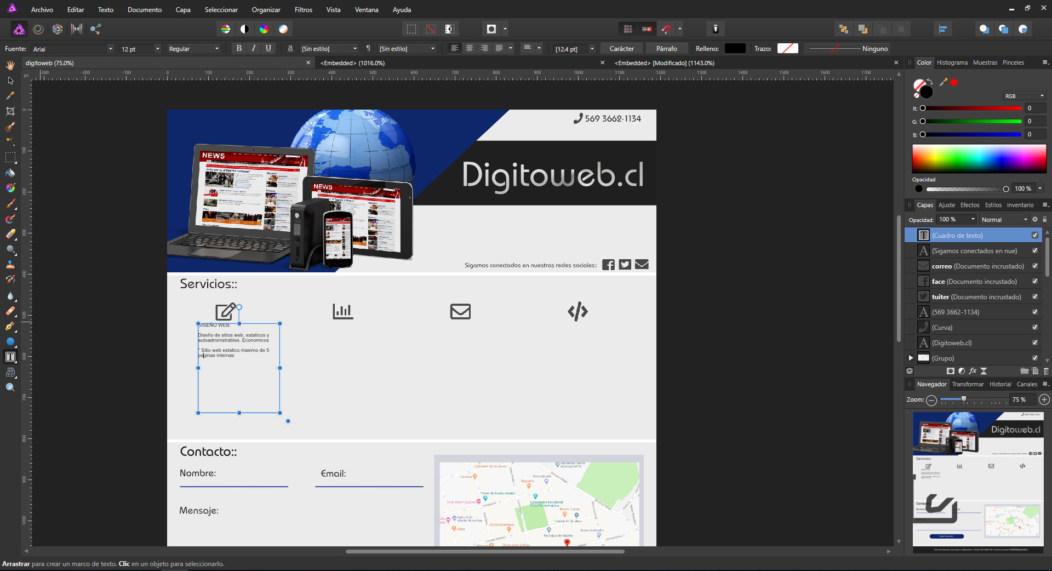Click the Párrafo button

tap(666, 48)
